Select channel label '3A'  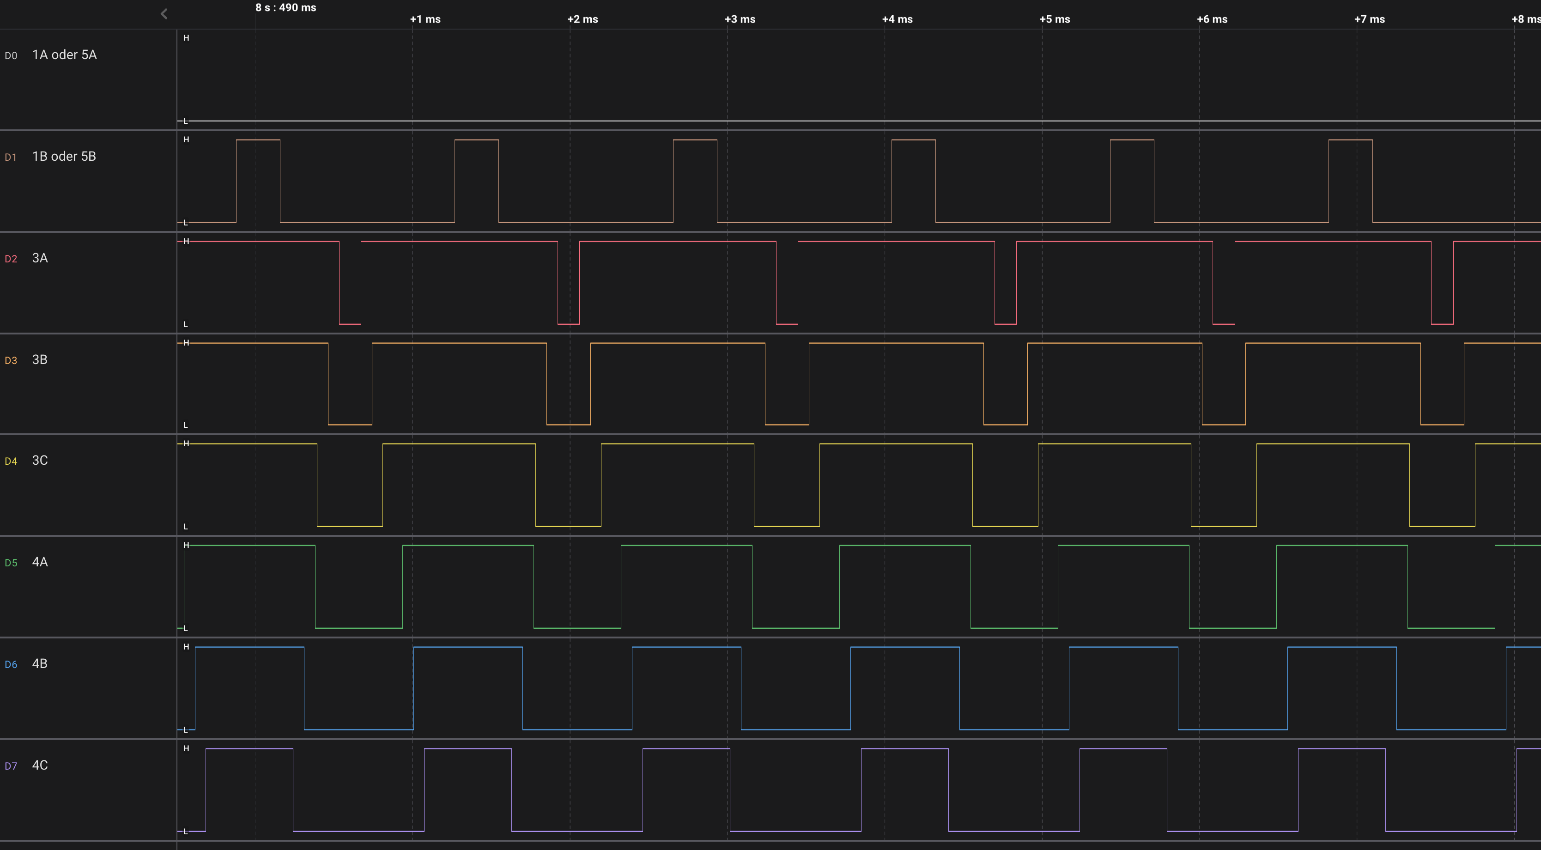[x=40, y=258]
